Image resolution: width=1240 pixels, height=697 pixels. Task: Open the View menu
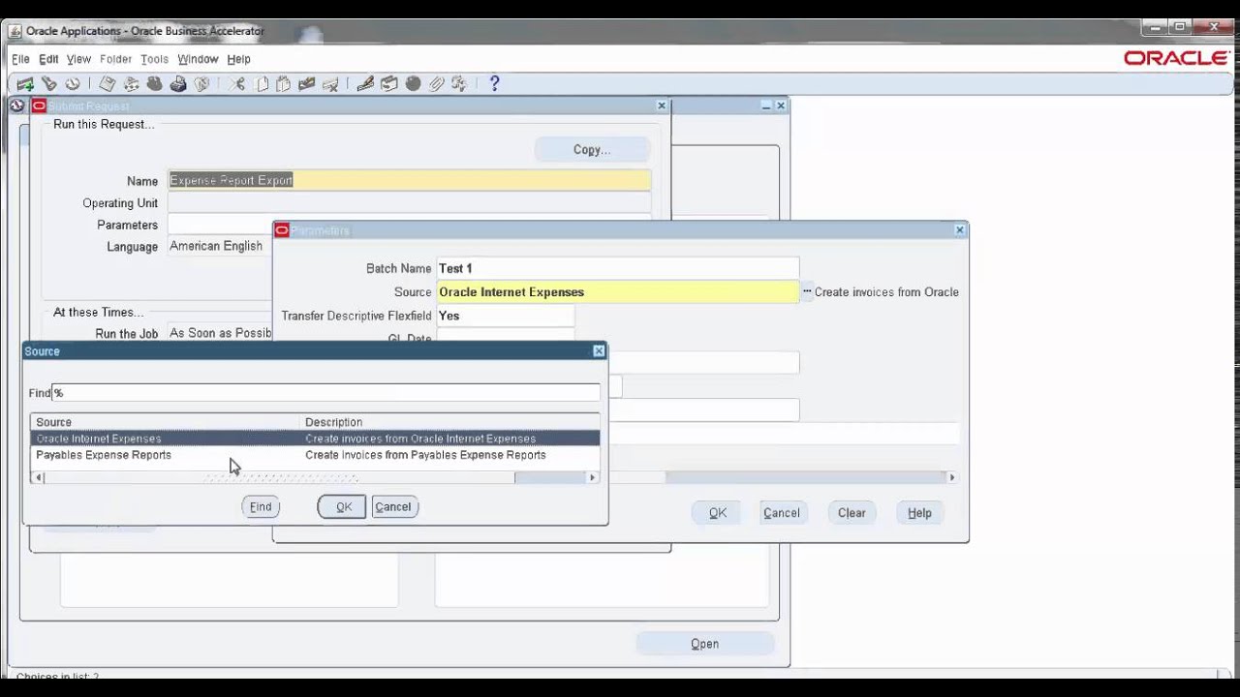coord(78,59)
